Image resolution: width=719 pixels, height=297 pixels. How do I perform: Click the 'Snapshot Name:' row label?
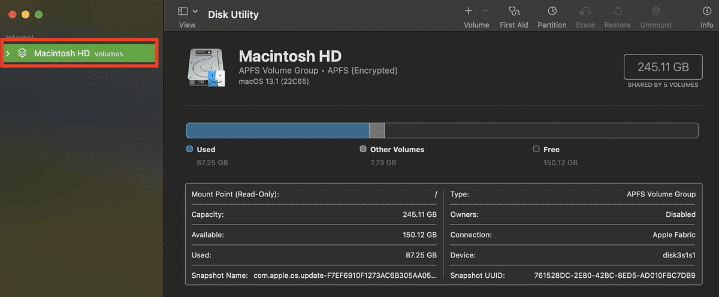[220, 275]
